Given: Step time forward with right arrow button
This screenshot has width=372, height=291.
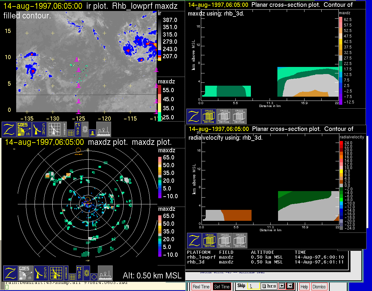Looking at the screenshot, I should click(x=290, y=286).
